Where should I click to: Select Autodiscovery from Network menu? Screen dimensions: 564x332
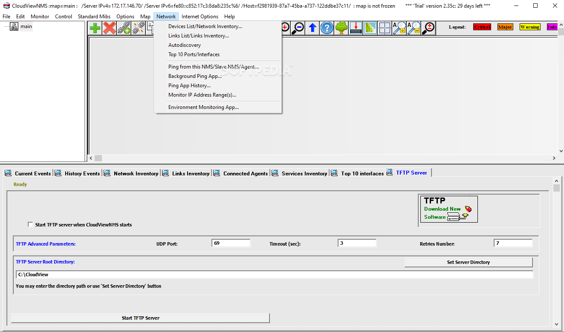[218, 45]
